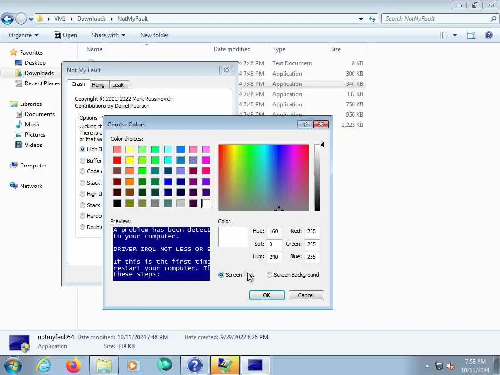Viewport: 500px width, 375px height.
Task: Open Documents library in sidebar
Action: [x=40, y=114]
